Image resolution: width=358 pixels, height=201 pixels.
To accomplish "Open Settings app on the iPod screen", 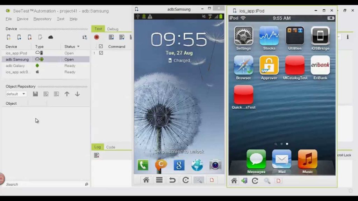I will coord(244,36).
